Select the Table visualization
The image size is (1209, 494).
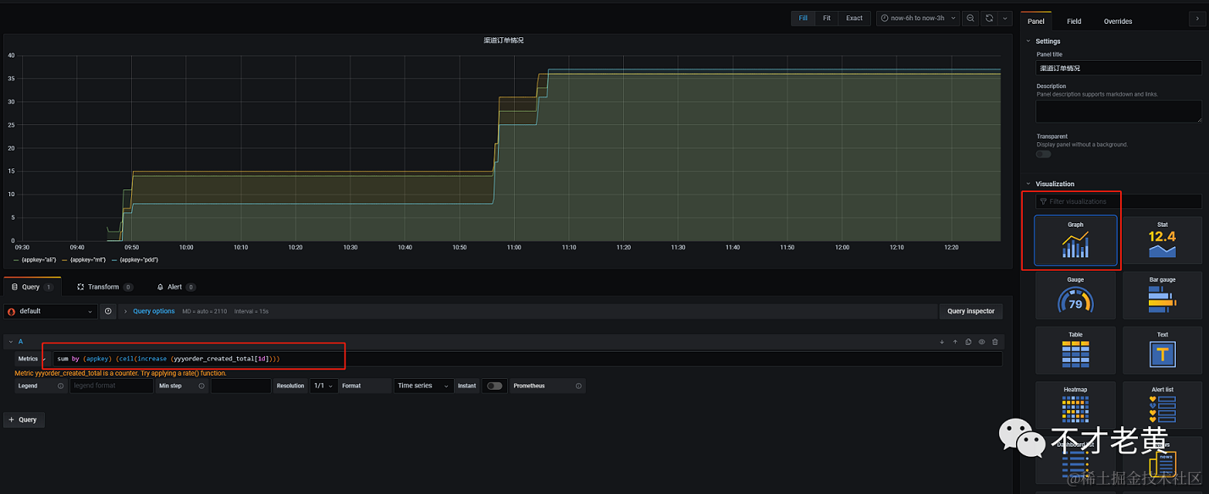point(1075,350)
